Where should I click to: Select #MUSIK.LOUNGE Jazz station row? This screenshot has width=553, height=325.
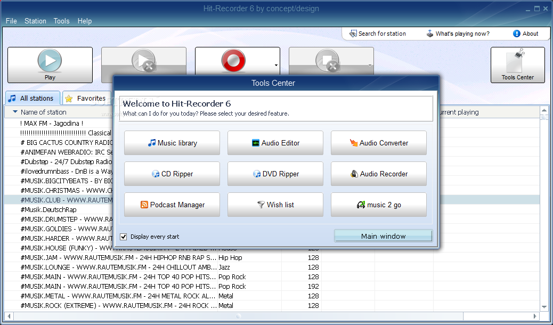[x=272, y=267]
